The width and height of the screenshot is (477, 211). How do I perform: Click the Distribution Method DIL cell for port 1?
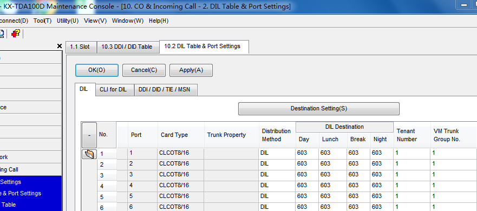tap(277, 153)
